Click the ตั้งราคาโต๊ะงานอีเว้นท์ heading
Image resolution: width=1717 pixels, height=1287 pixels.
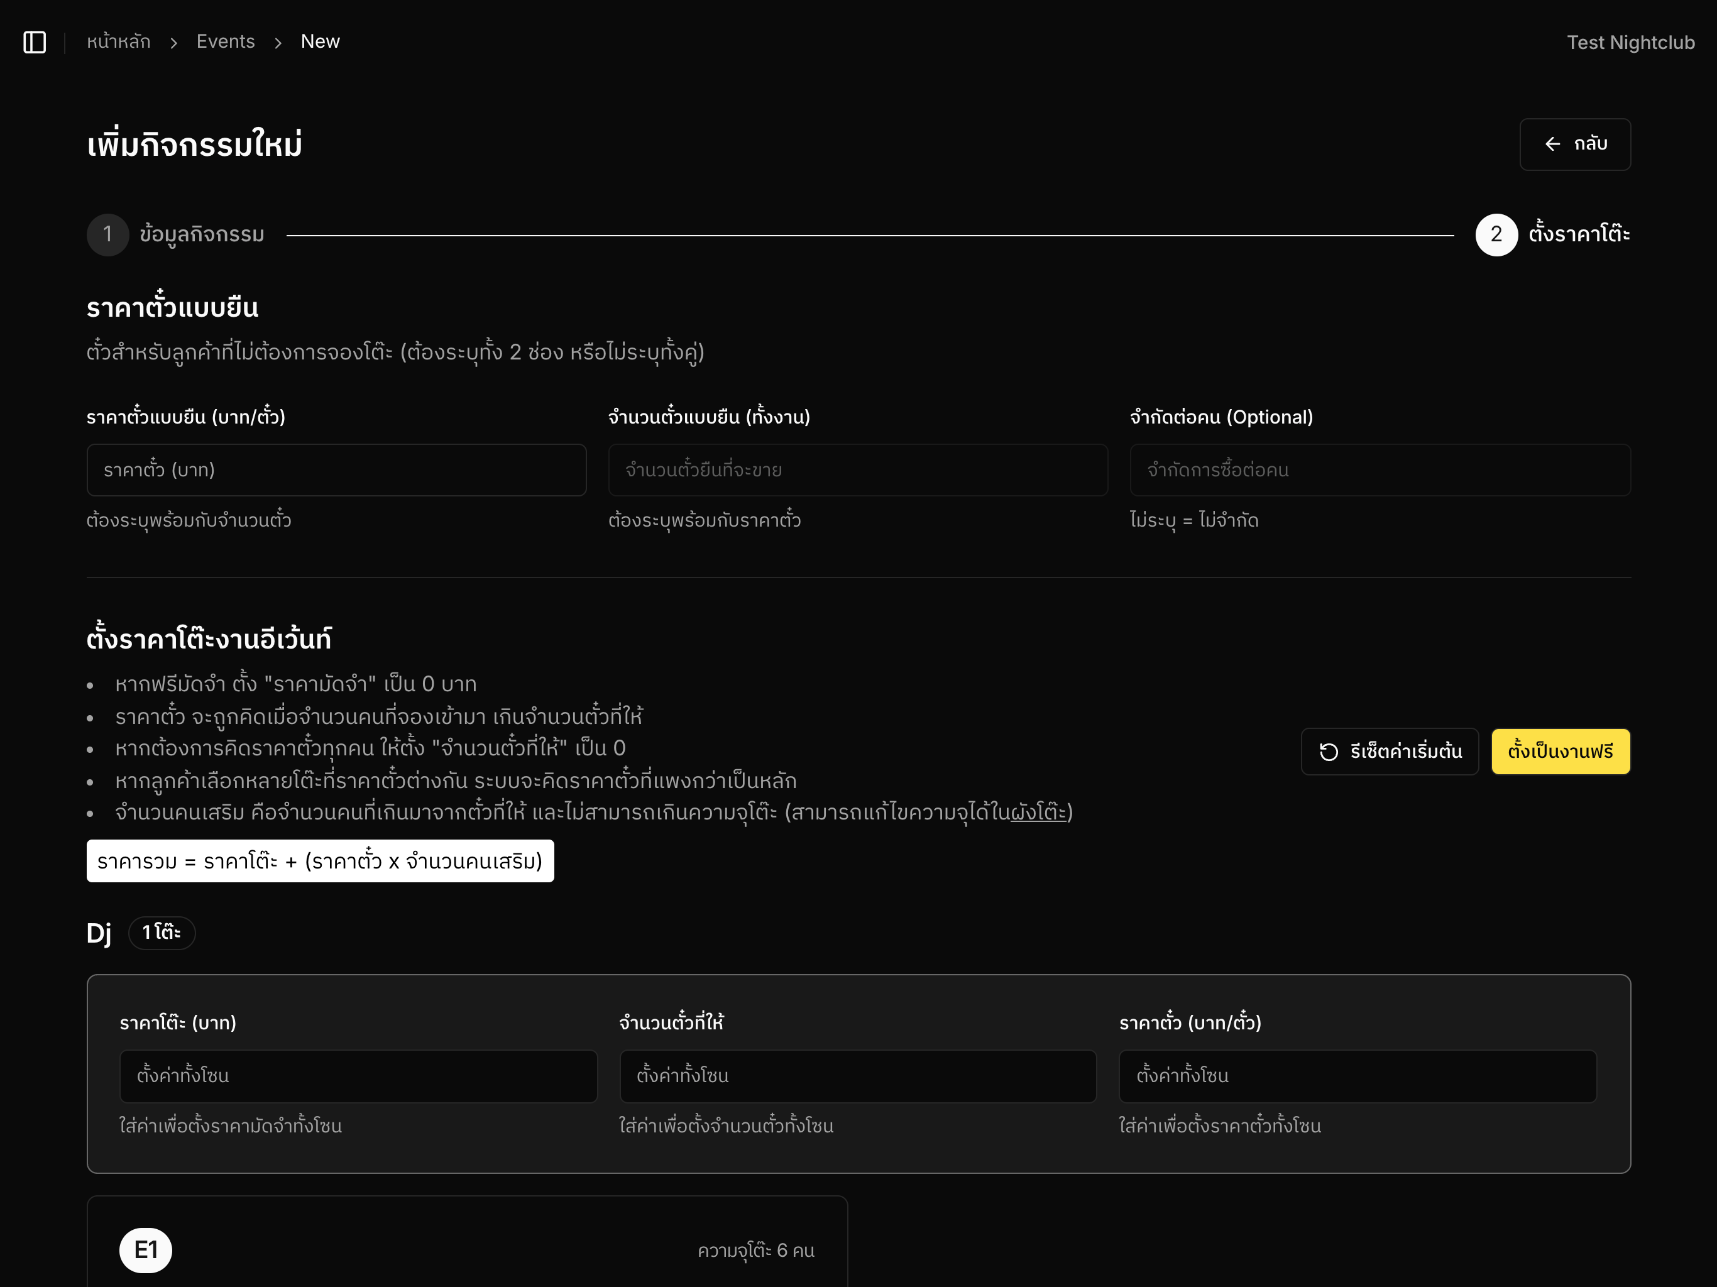coord(209,638)
